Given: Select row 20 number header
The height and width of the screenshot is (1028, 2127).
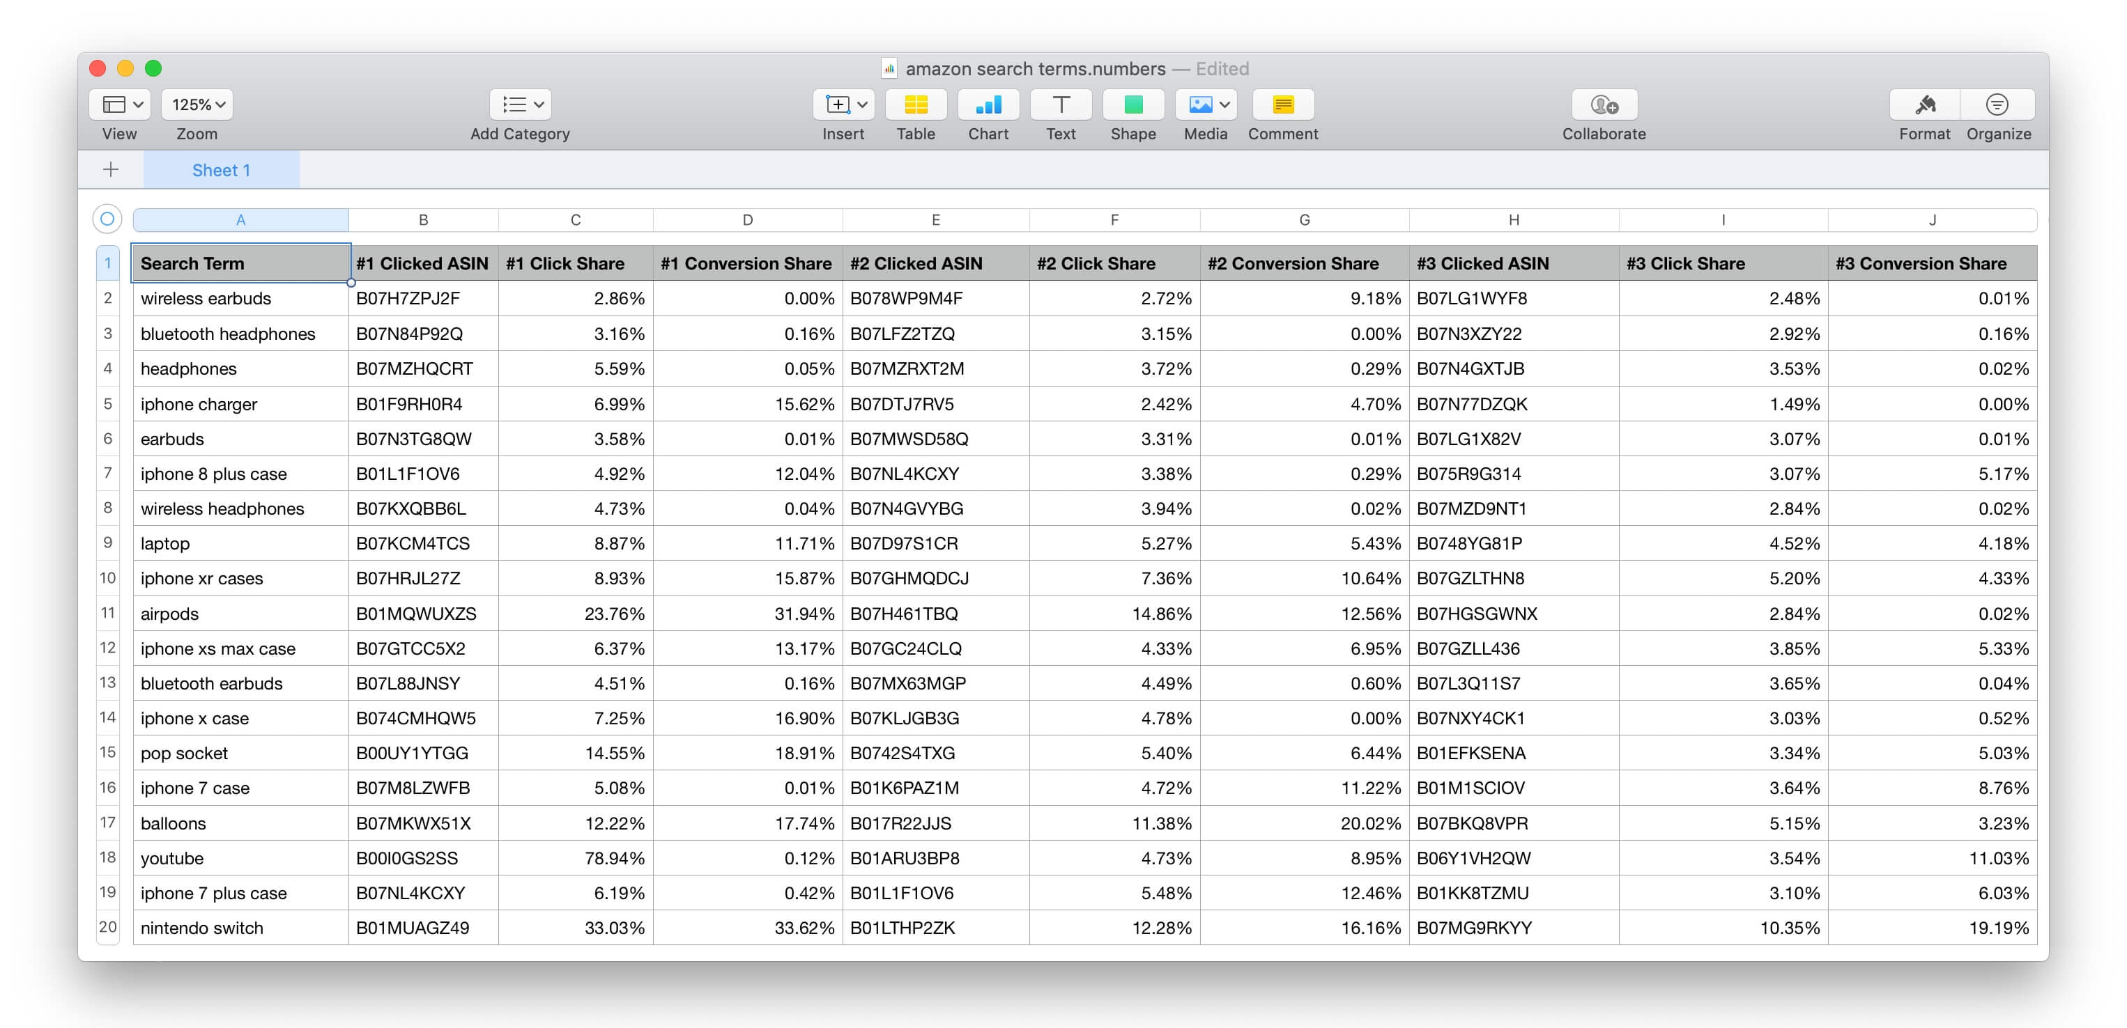Looking at the screenshot, I should [x=107, y=927].
